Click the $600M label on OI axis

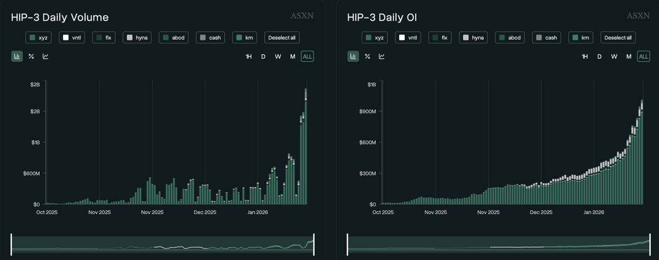[x=367, y=142]
